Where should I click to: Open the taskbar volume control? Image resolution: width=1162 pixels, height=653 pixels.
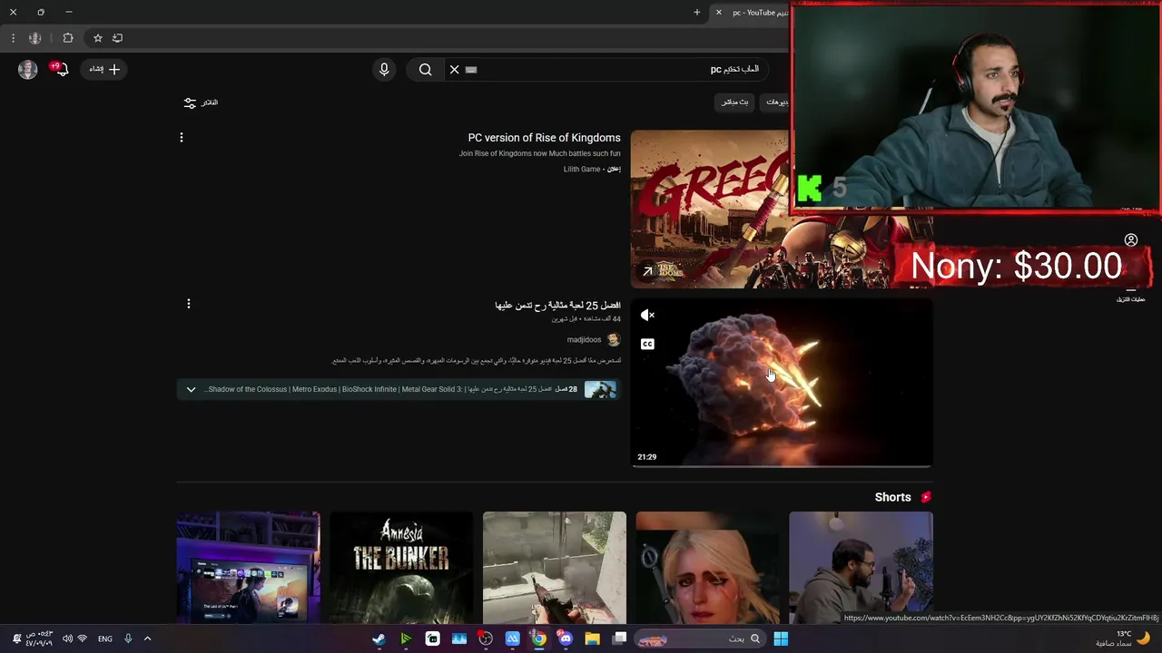pos(67,638)
